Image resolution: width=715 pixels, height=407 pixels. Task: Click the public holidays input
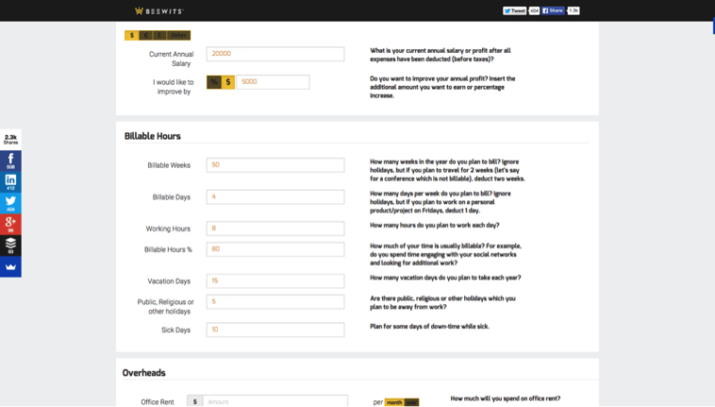click(275, 302)
